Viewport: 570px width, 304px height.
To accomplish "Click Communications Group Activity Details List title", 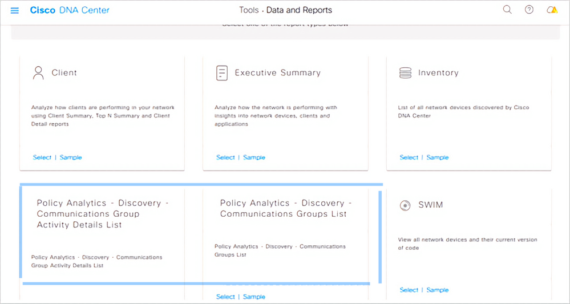I will [103, 214].
